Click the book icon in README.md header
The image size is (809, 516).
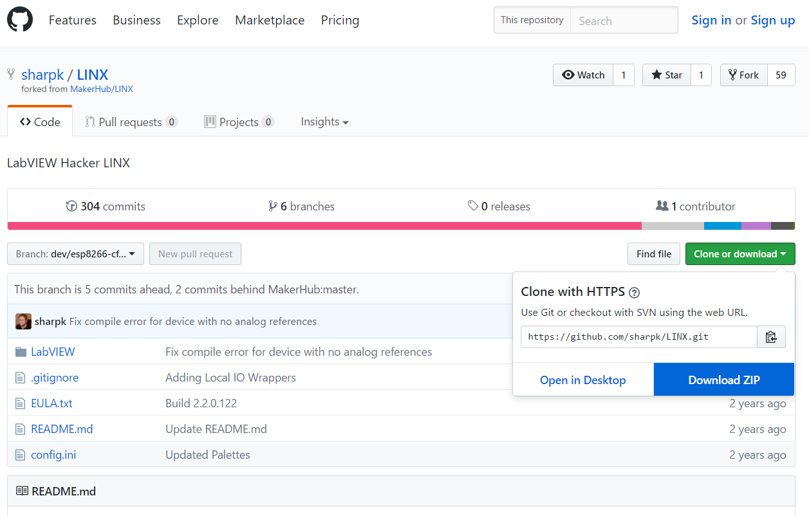tap(22, 491)
